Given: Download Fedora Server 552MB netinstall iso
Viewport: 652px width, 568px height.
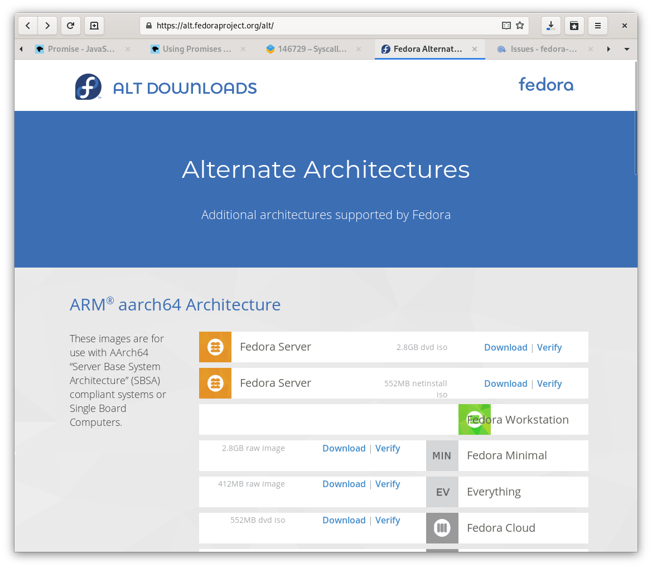Looking at the screenshot, I should [x=506, y=383].
